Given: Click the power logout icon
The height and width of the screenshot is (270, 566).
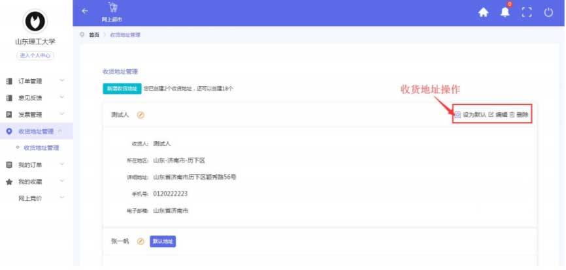Looking at the screenshot, I should pos(548,12).
